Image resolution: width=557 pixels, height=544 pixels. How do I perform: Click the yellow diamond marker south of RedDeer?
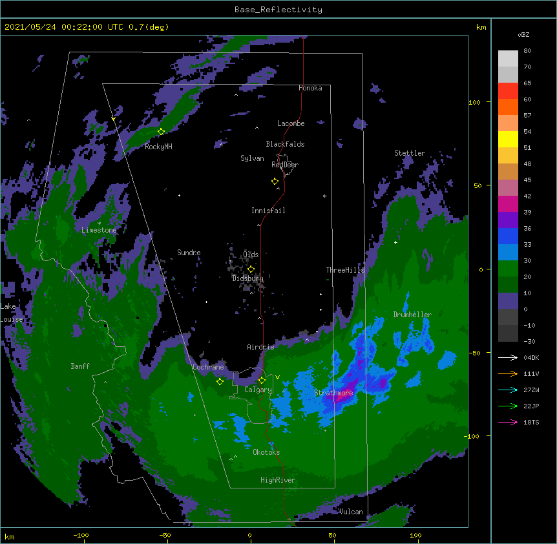(x=275, y=182)
